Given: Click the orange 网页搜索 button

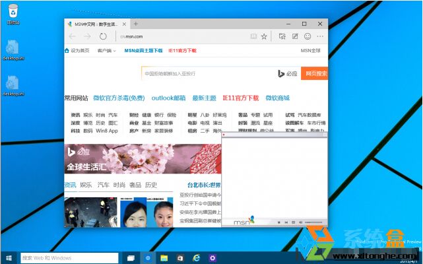Looking at the screenshot, I should click(x=315, y=73).
